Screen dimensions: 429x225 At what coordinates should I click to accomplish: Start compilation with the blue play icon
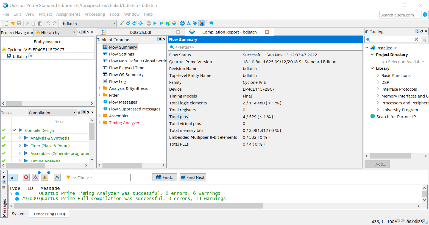coord(155,23)
